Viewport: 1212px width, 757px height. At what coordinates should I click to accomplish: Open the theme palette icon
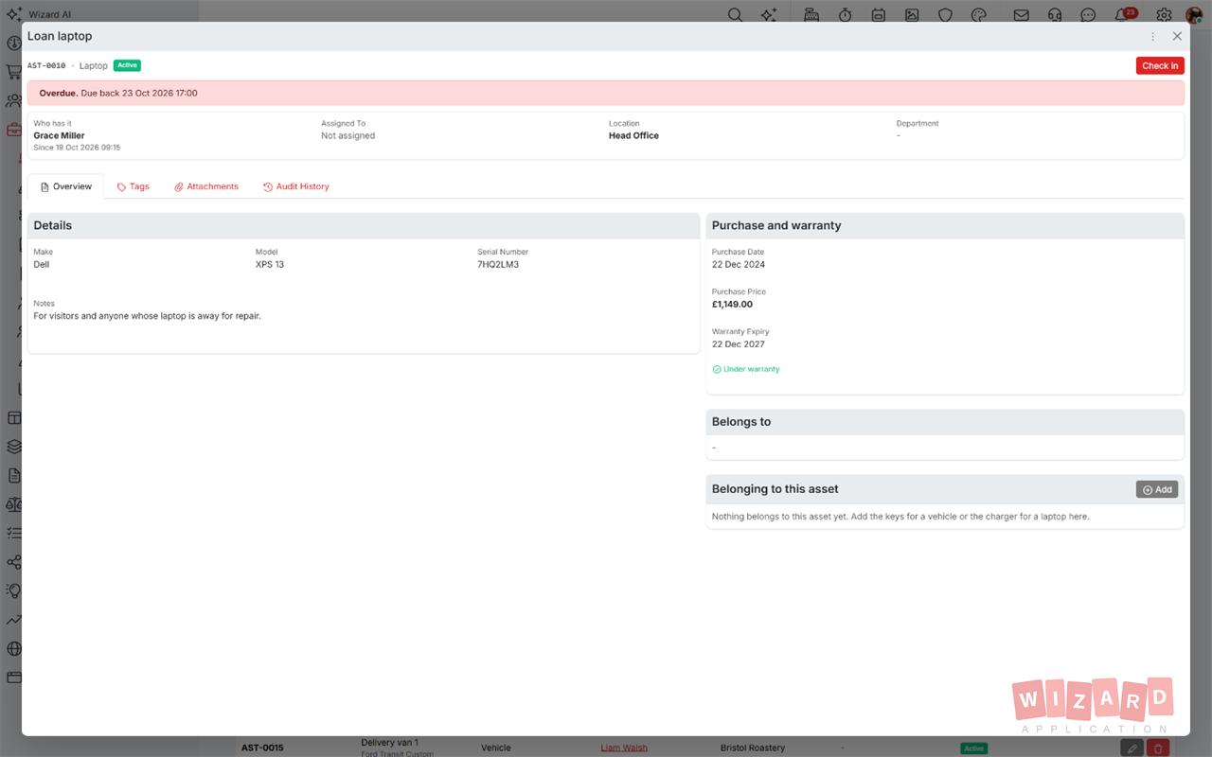(x=979, y=15)
